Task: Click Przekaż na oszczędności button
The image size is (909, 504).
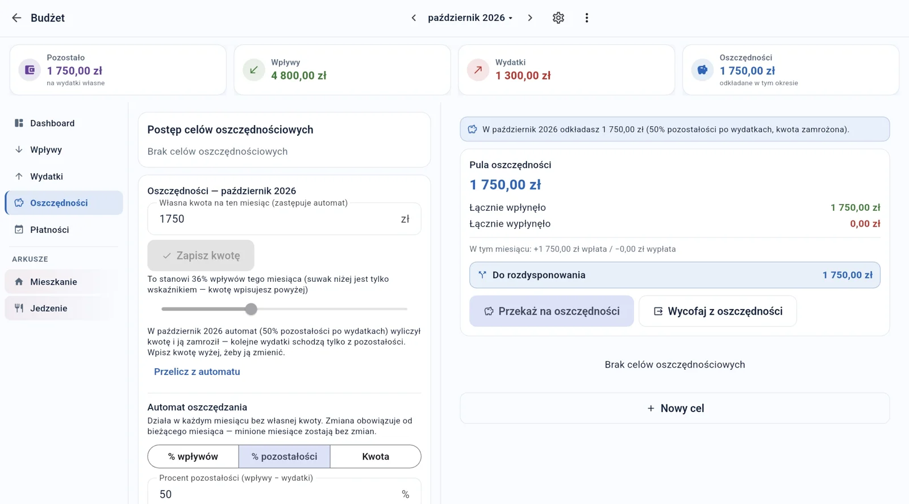Action: coord(551,311)
